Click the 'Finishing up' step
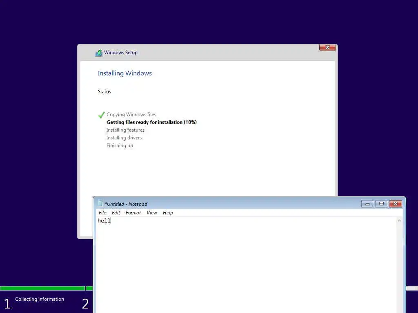The image size is (418, 313). (x=120, y=145)
